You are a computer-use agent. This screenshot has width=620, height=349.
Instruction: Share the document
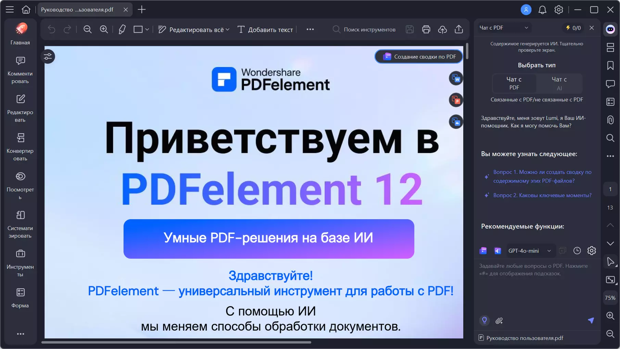coord(459,29)
